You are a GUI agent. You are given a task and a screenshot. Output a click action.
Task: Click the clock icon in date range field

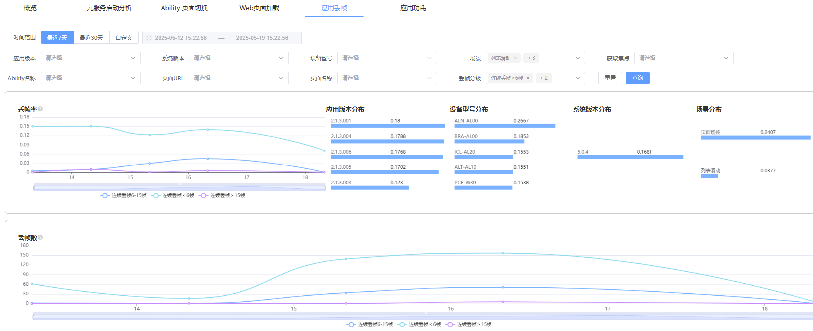click(x=149, y=38)
